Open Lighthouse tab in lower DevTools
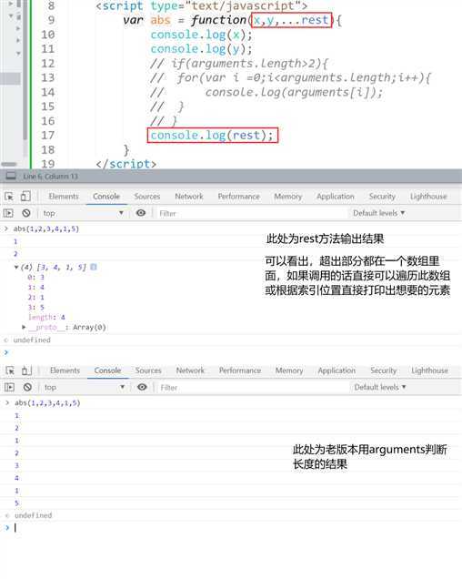462x579 pixels. 429,371
